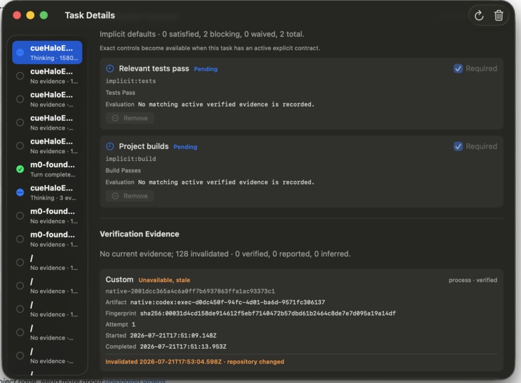Click the 'Custom' evidence card title

[x=119, y=279]
